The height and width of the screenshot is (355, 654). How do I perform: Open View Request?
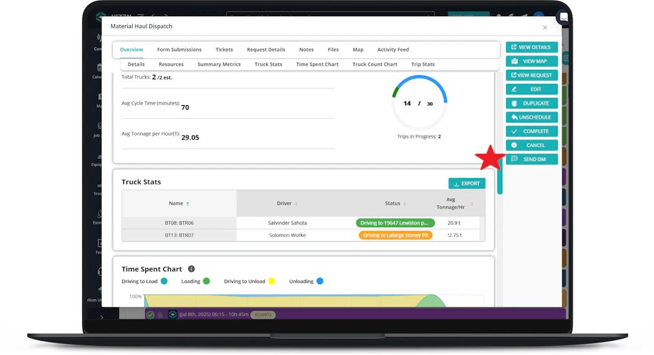click(532, 75)
